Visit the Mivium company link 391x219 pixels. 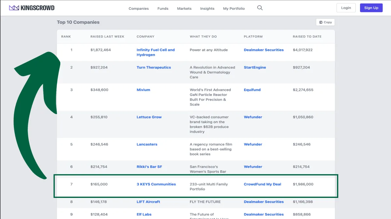[x=143, y=90]
